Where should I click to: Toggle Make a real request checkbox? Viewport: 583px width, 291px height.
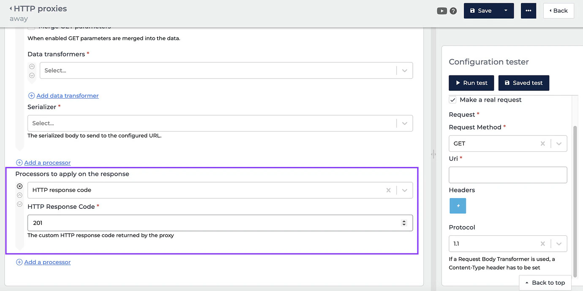click(452, 100)
